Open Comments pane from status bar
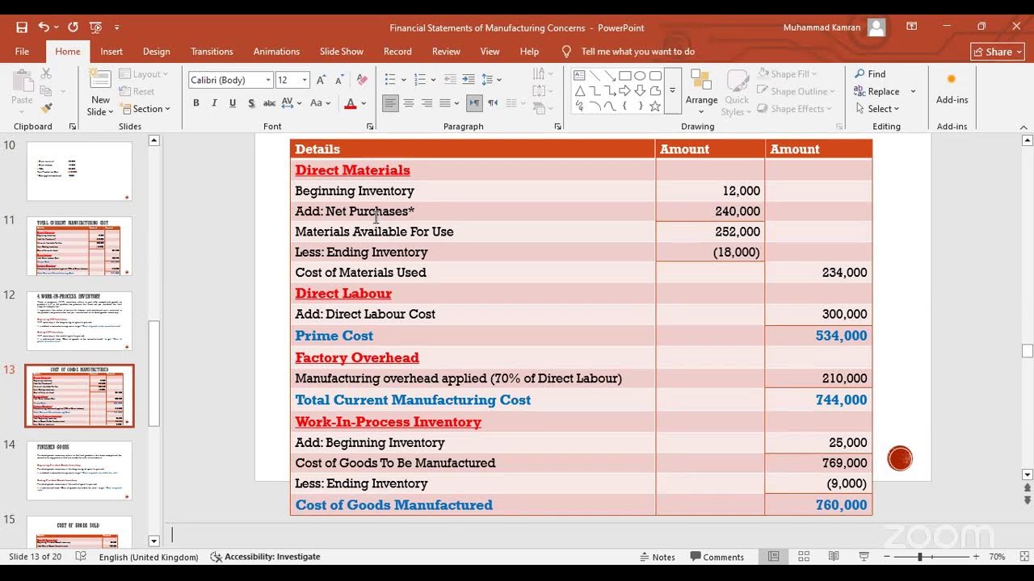 click(717, 557)
